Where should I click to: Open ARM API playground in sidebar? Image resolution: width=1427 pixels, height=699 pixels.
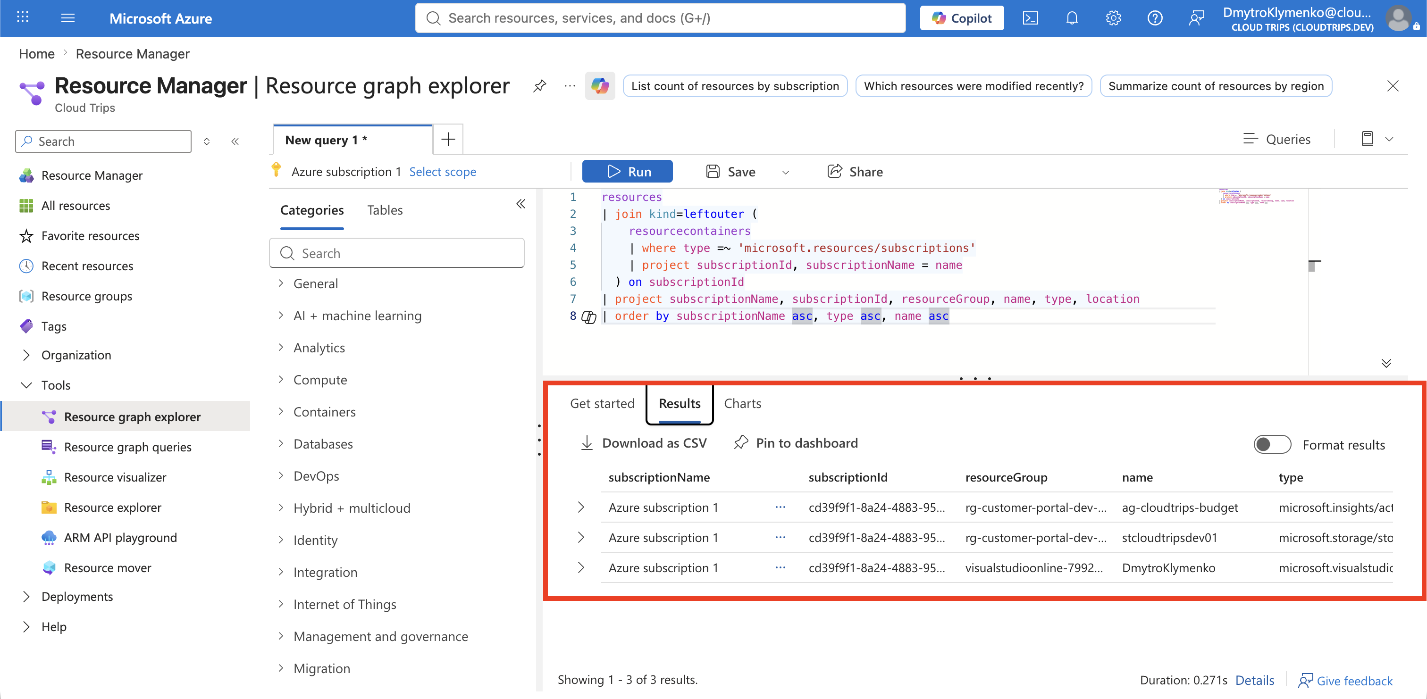[x=120, y=537]
